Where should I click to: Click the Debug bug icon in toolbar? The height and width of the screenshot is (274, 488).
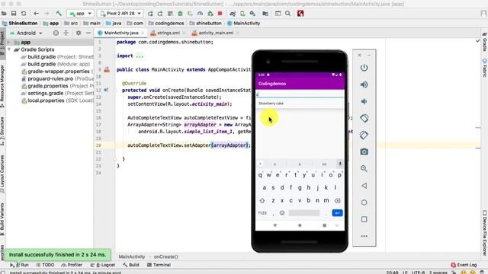coord(180,14)
